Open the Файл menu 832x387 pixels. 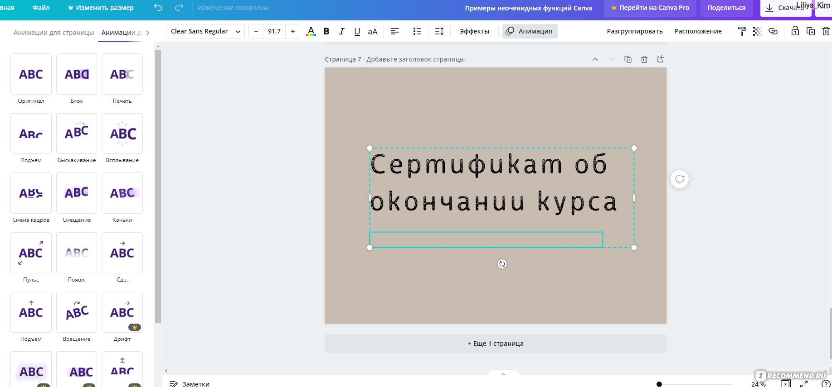[x=41, y=8]
